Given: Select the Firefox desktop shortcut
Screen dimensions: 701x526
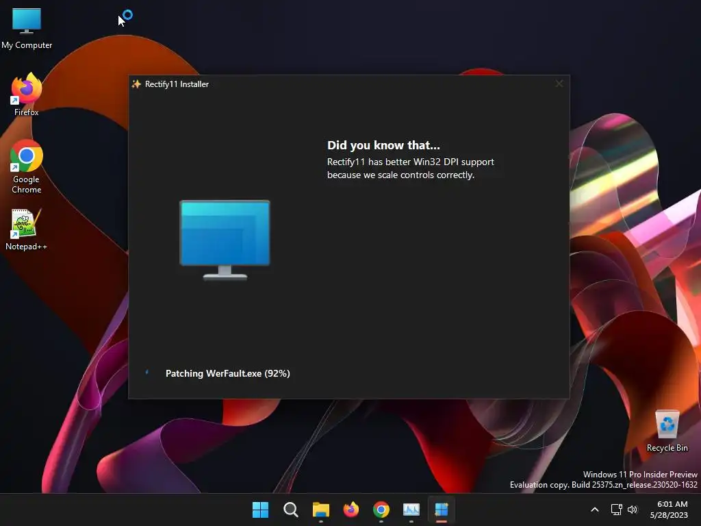Looking at the screenshot, I should coord(27,95).
